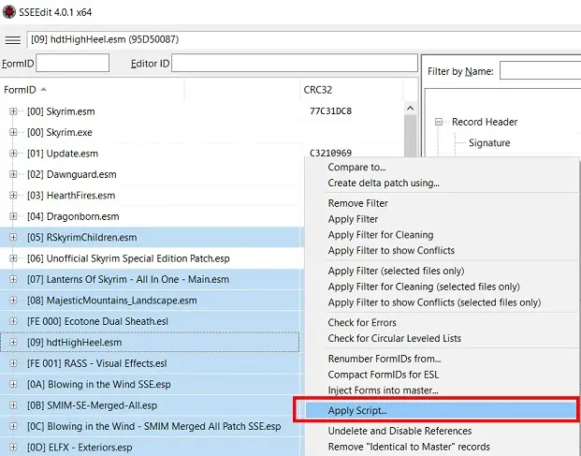Collapse the Record Header tree node
This screenshot has width=581, height=456.
[x=439, y=122]
